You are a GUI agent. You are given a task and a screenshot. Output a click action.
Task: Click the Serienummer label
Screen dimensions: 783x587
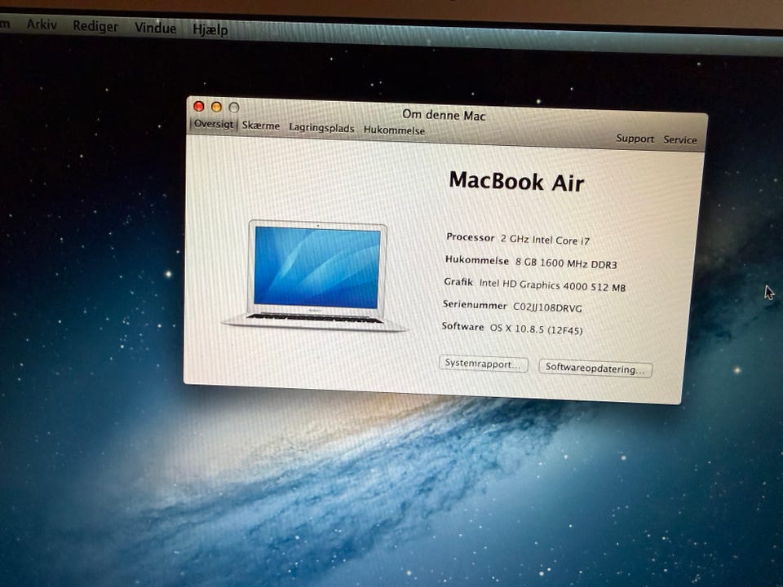pyautogui.click(x=475, y=304)
